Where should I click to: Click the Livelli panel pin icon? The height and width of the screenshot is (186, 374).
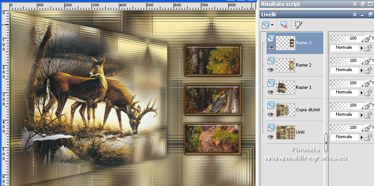355,15
